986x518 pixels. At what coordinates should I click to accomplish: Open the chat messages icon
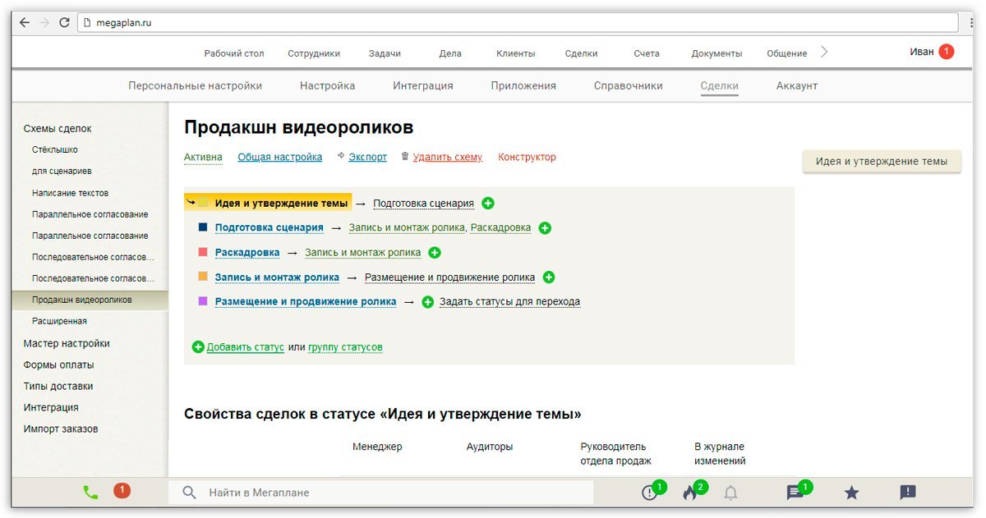point(794,492)
